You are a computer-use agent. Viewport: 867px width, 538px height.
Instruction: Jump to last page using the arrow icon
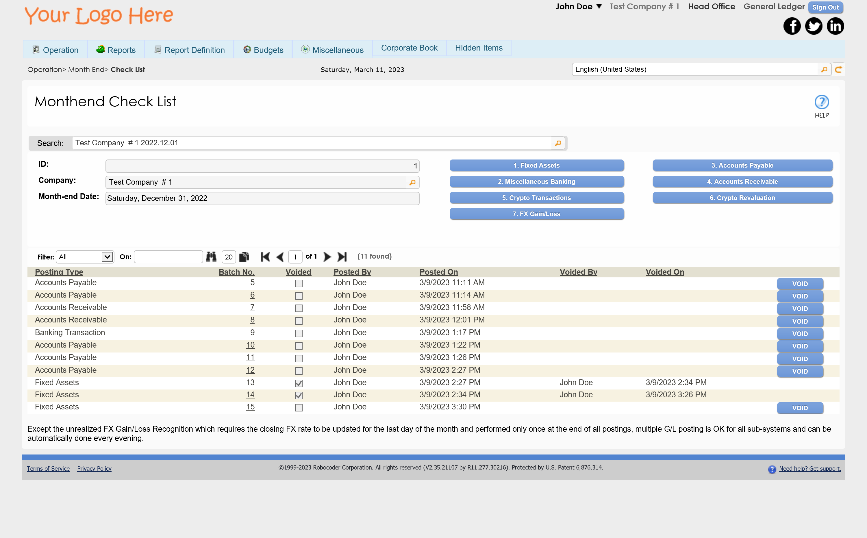(x=342, y=257)
